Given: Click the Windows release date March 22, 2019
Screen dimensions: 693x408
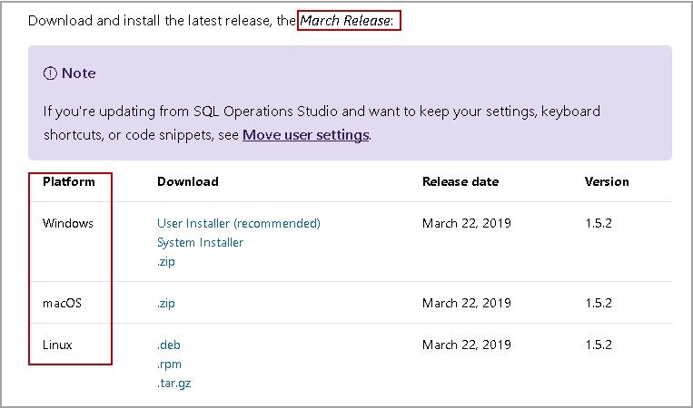Looking at the screenshot, I should point(467,223).
